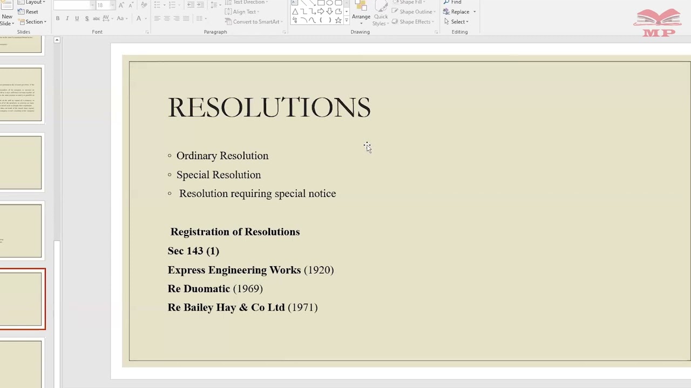This screenshot has height=388, width=691.
Task: Select the elbow arrow connector shape
Action: tap(312, 11)
